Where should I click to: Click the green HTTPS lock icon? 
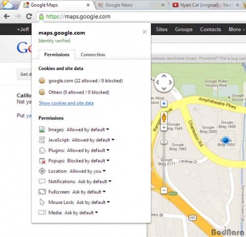click(x=41, y=16)
